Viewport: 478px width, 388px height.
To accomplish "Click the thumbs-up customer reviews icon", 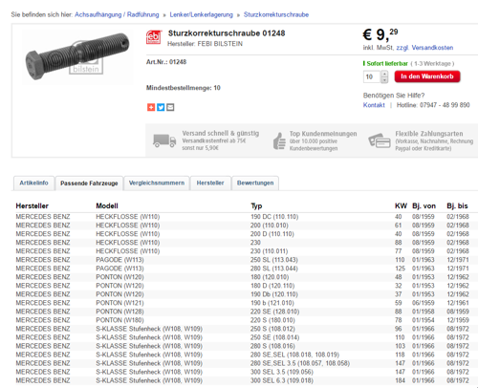I will [x=279, y=140].
